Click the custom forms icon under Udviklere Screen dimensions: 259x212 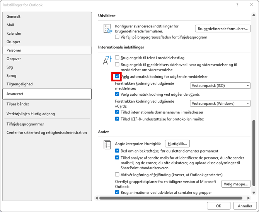[x=107, y=29]
